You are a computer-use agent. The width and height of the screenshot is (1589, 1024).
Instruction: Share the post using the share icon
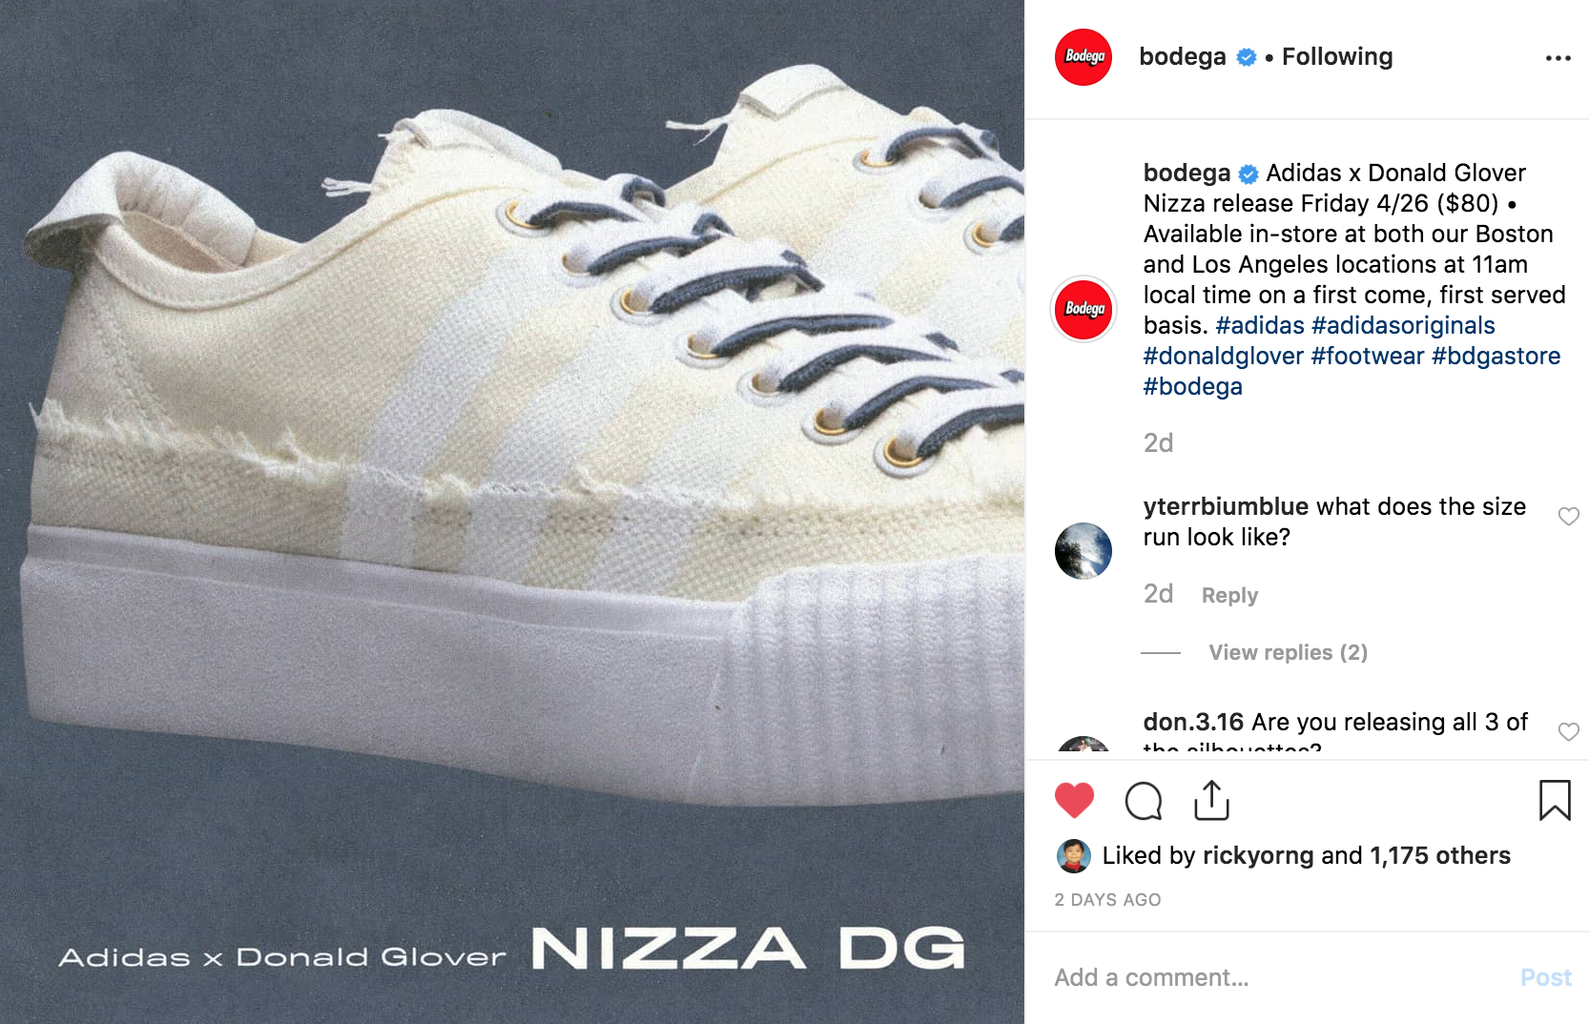pos(1211,800)
